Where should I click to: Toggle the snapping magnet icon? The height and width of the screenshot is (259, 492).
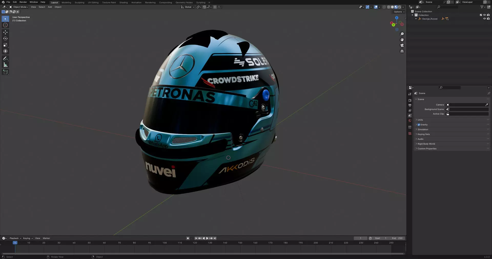[x=204, y=7]
